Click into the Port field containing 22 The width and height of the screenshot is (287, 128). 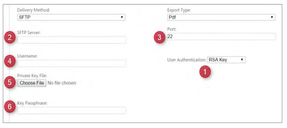tap(221, 36)
